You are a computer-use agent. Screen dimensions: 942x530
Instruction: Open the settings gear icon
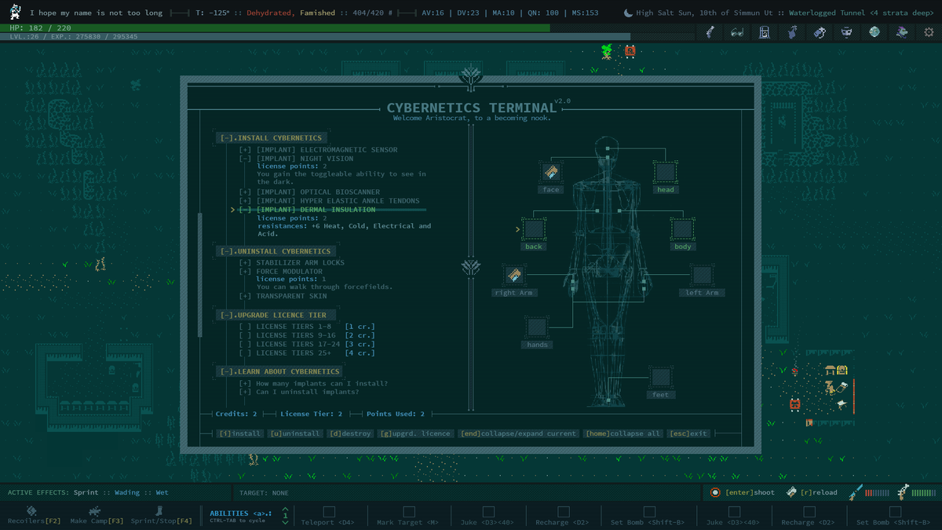click(x=929, y=32)
